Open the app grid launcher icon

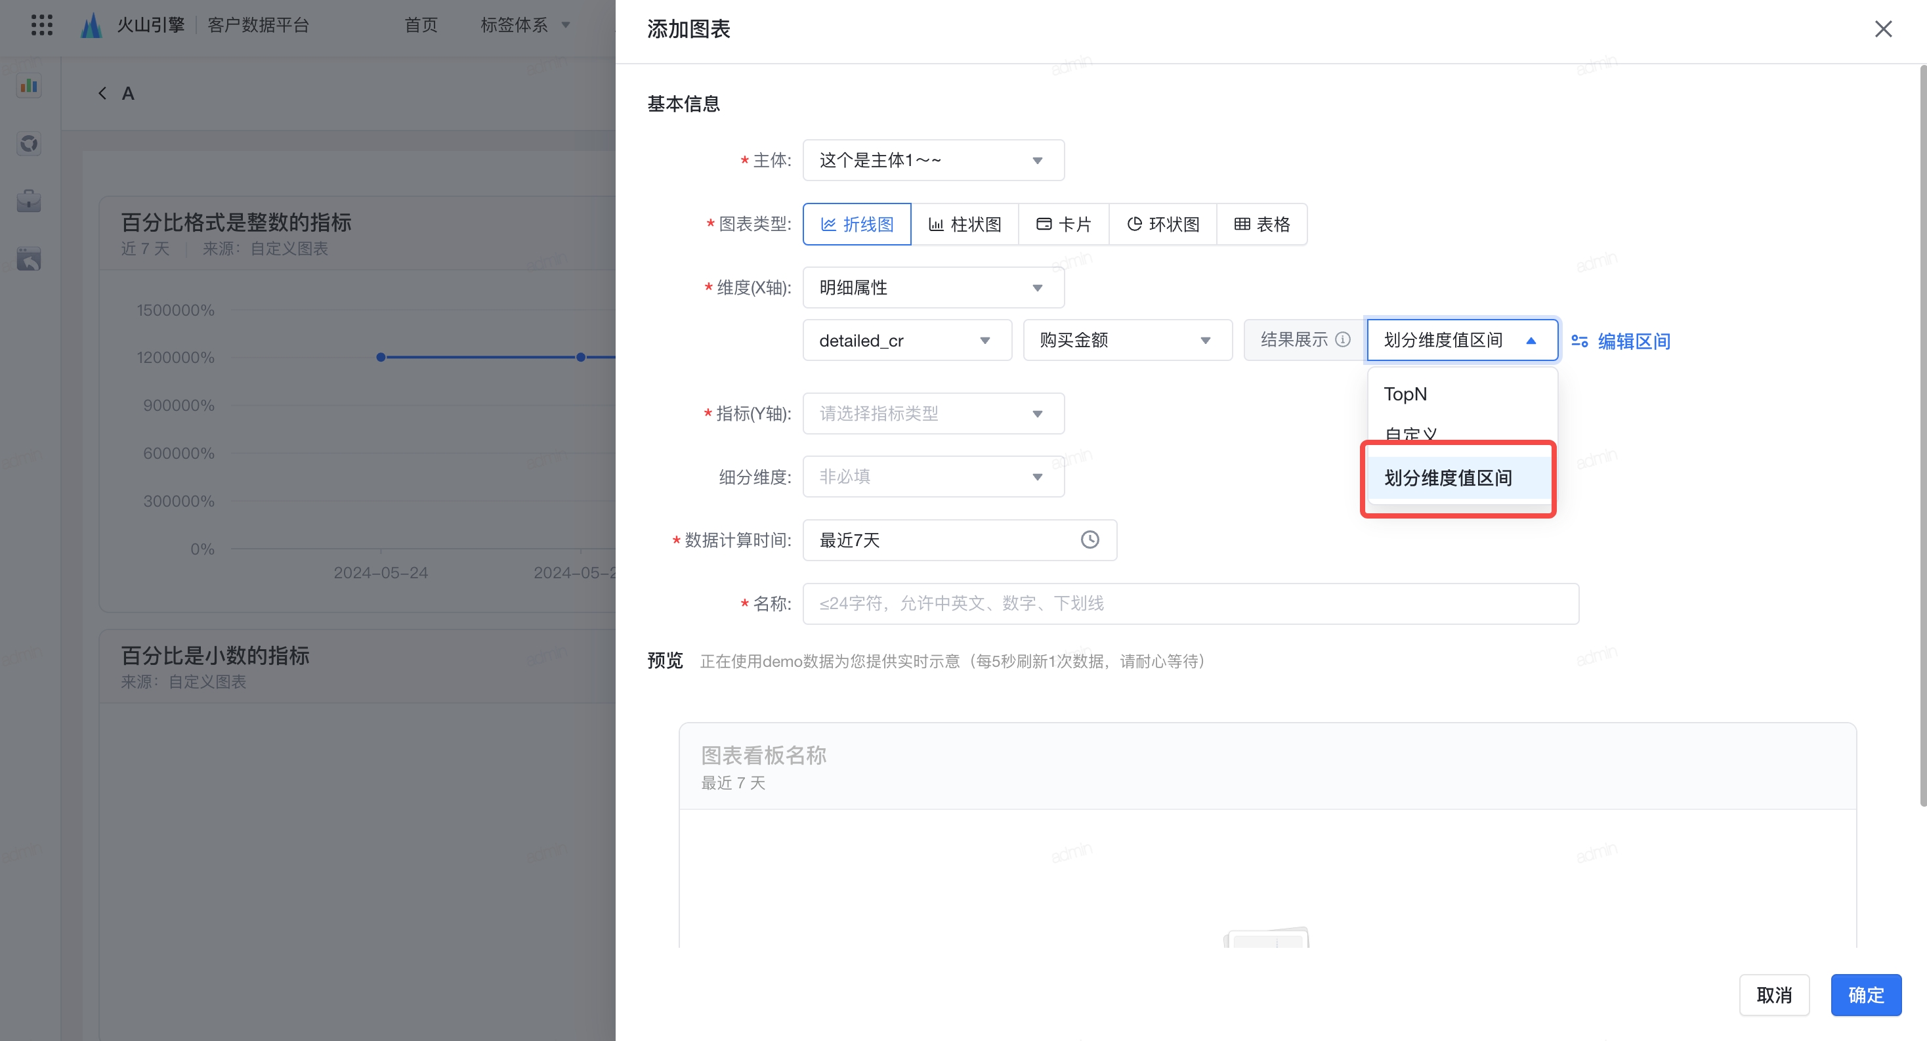click(x=42, y=25)
